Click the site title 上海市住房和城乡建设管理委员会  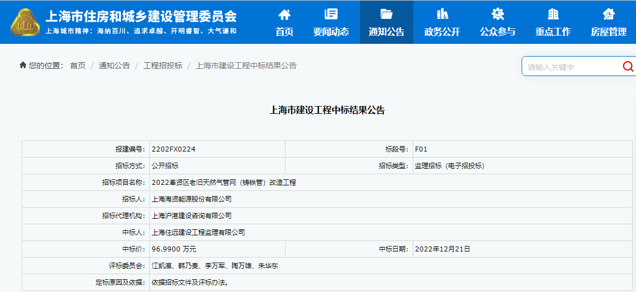pos(141,16)
